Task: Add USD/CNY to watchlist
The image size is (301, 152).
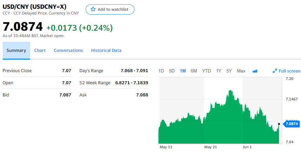Action: tap(110, 9)
